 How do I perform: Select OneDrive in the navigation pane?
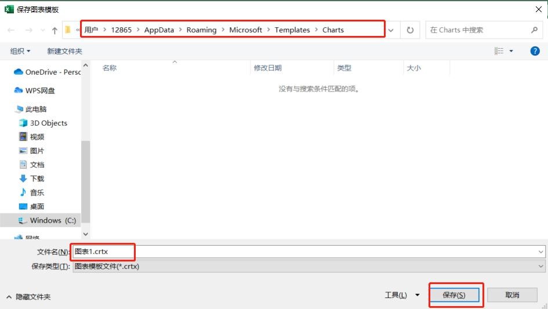point(52,72)
